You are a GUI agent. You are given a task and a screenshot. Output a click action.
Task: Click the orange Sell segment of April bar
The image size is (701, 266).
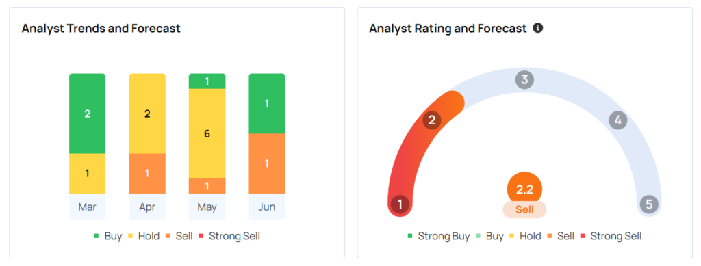(x=147, y=174)
